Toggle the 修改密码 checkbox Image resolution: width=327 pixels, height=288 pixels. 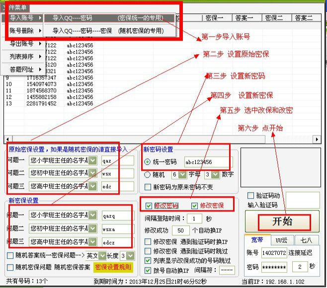(149, 206)
